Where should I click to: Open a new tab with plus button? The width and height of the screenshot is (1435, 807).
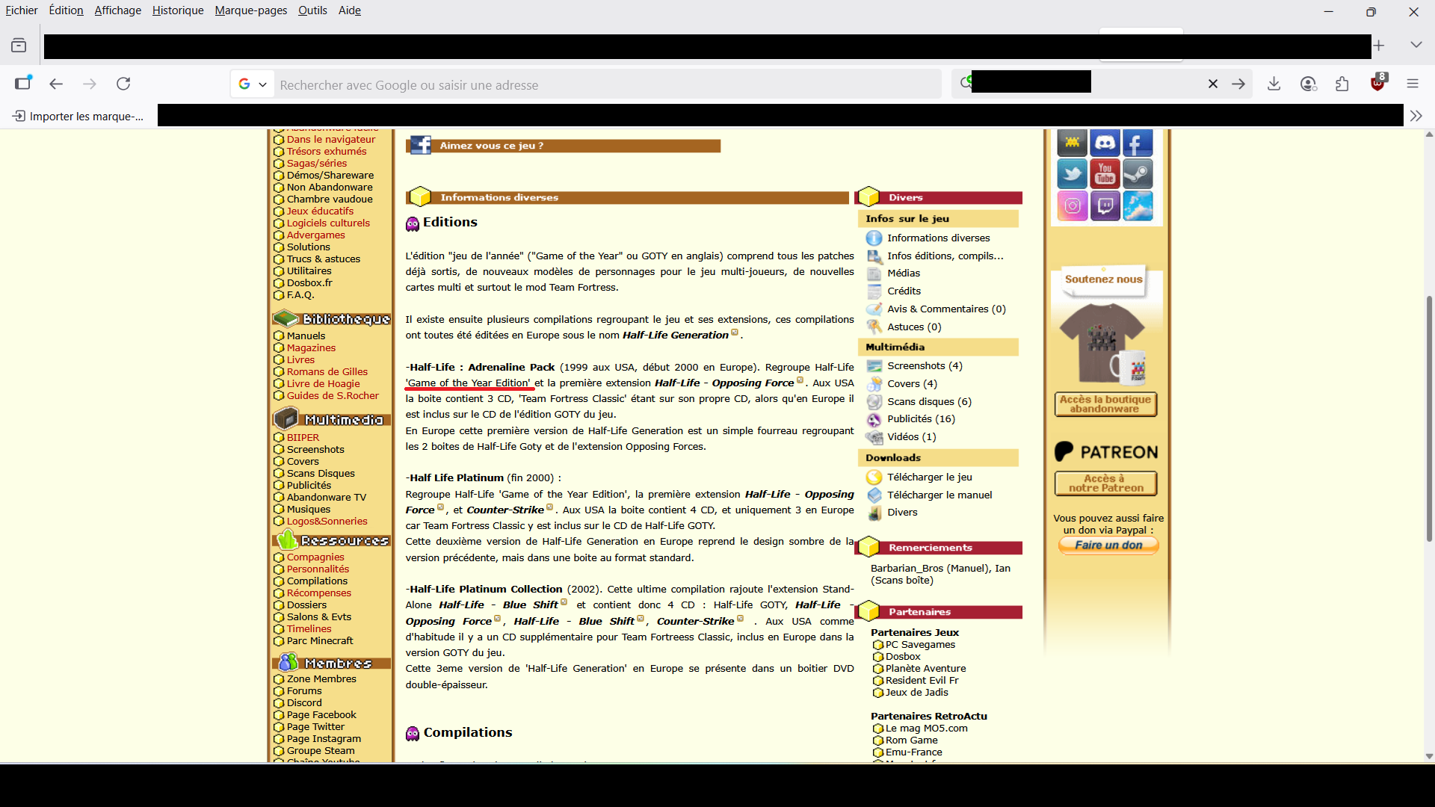(x=1379, y=46)
